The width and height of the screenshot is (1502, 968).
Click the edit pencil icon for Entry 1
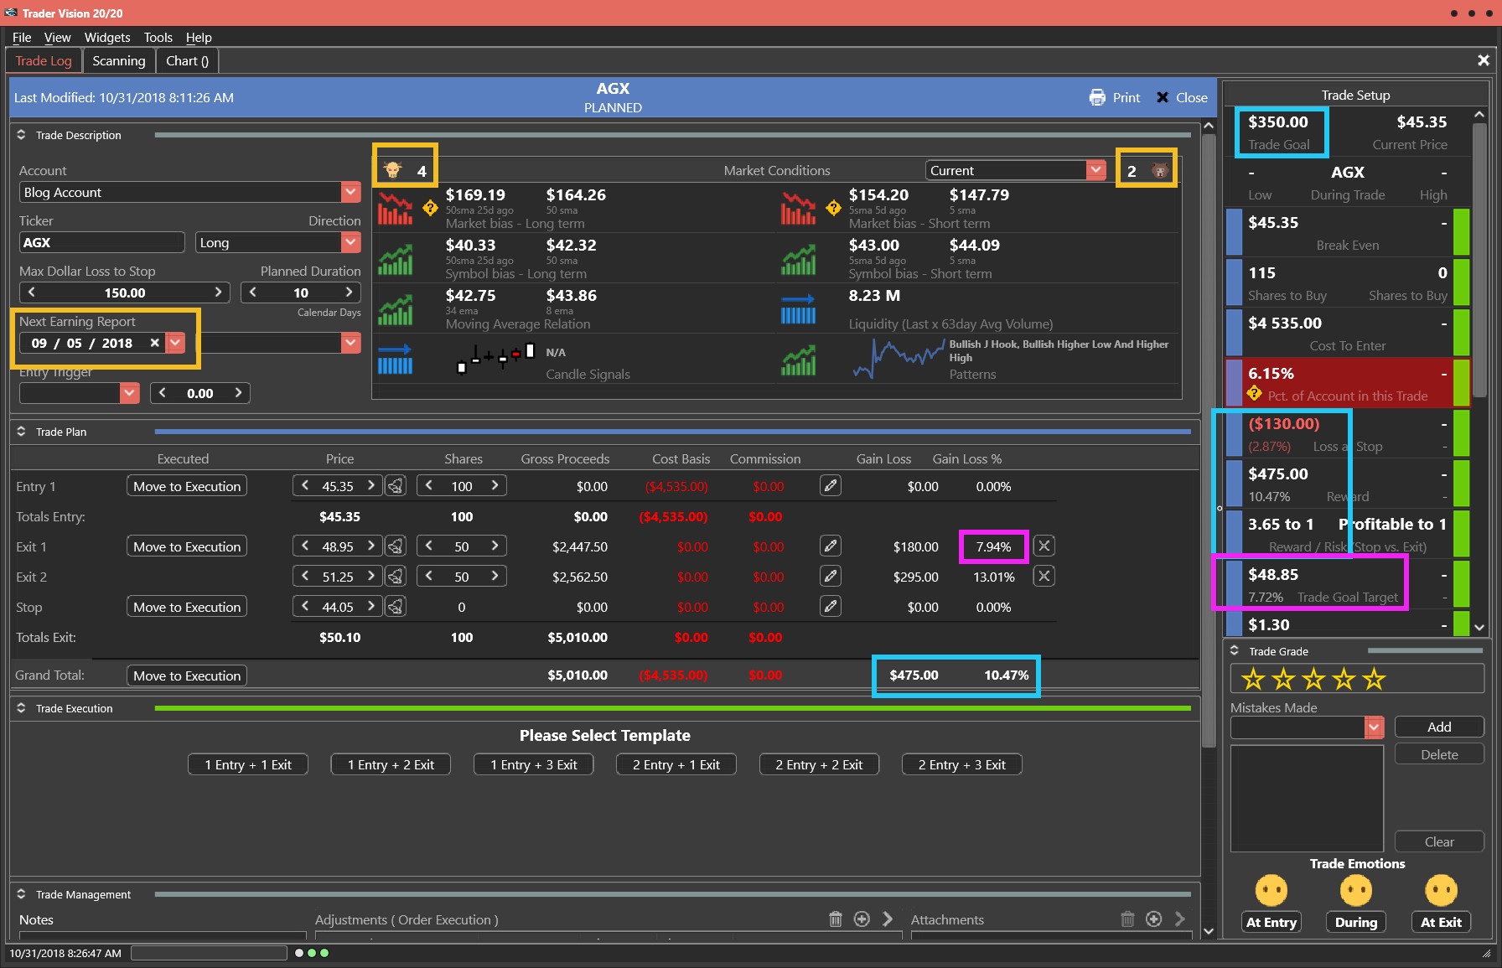831,486
